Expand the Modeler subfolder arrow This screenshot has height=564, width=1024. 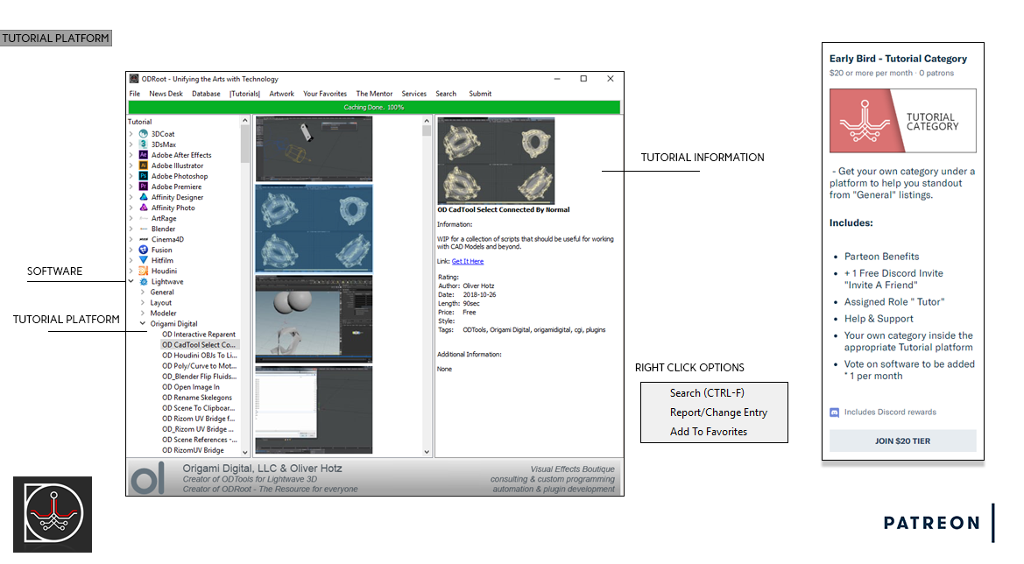143,314
